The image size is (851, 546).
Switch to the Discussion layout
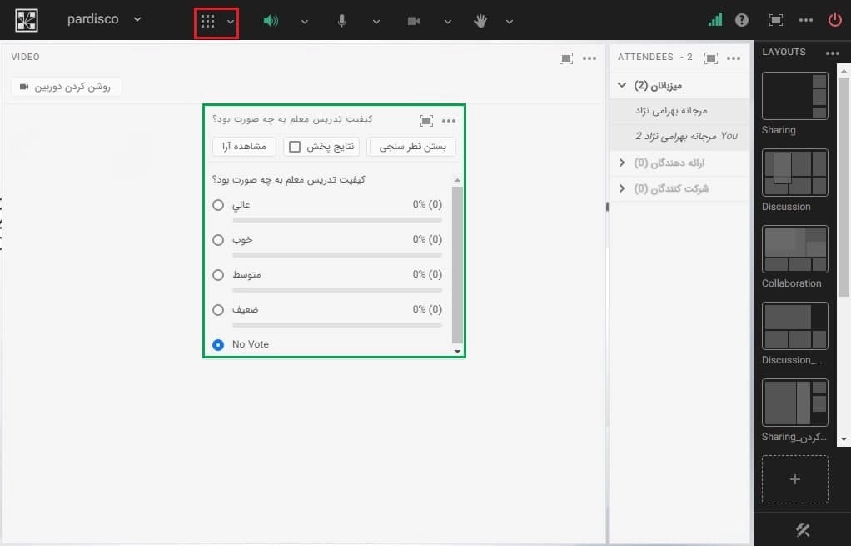point(795,173)
